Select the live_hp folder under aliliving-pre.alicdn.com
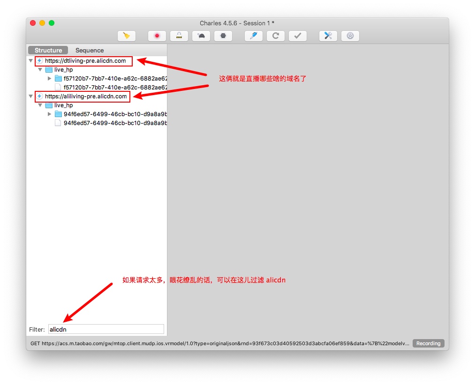The image size is (475, 385). pos(63,105)
